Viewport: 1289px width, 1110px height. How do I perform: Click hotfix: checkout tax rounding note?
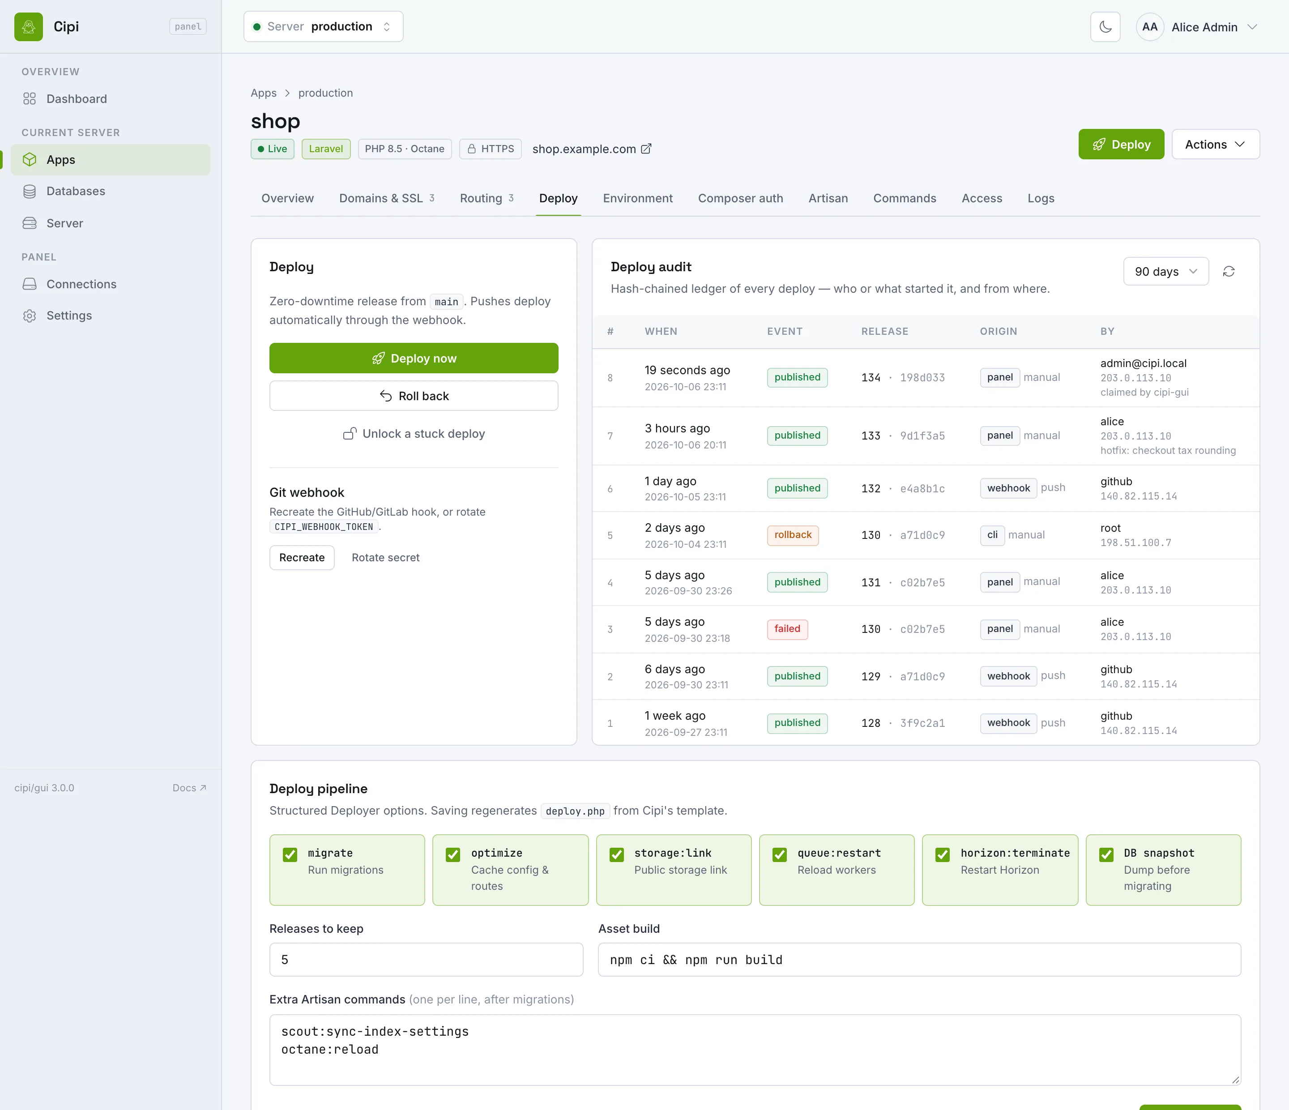[x=1168, y=450]
